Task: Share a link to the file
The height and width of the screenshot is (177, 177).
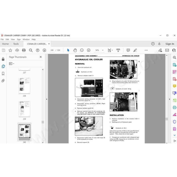Action: [160, 50]
